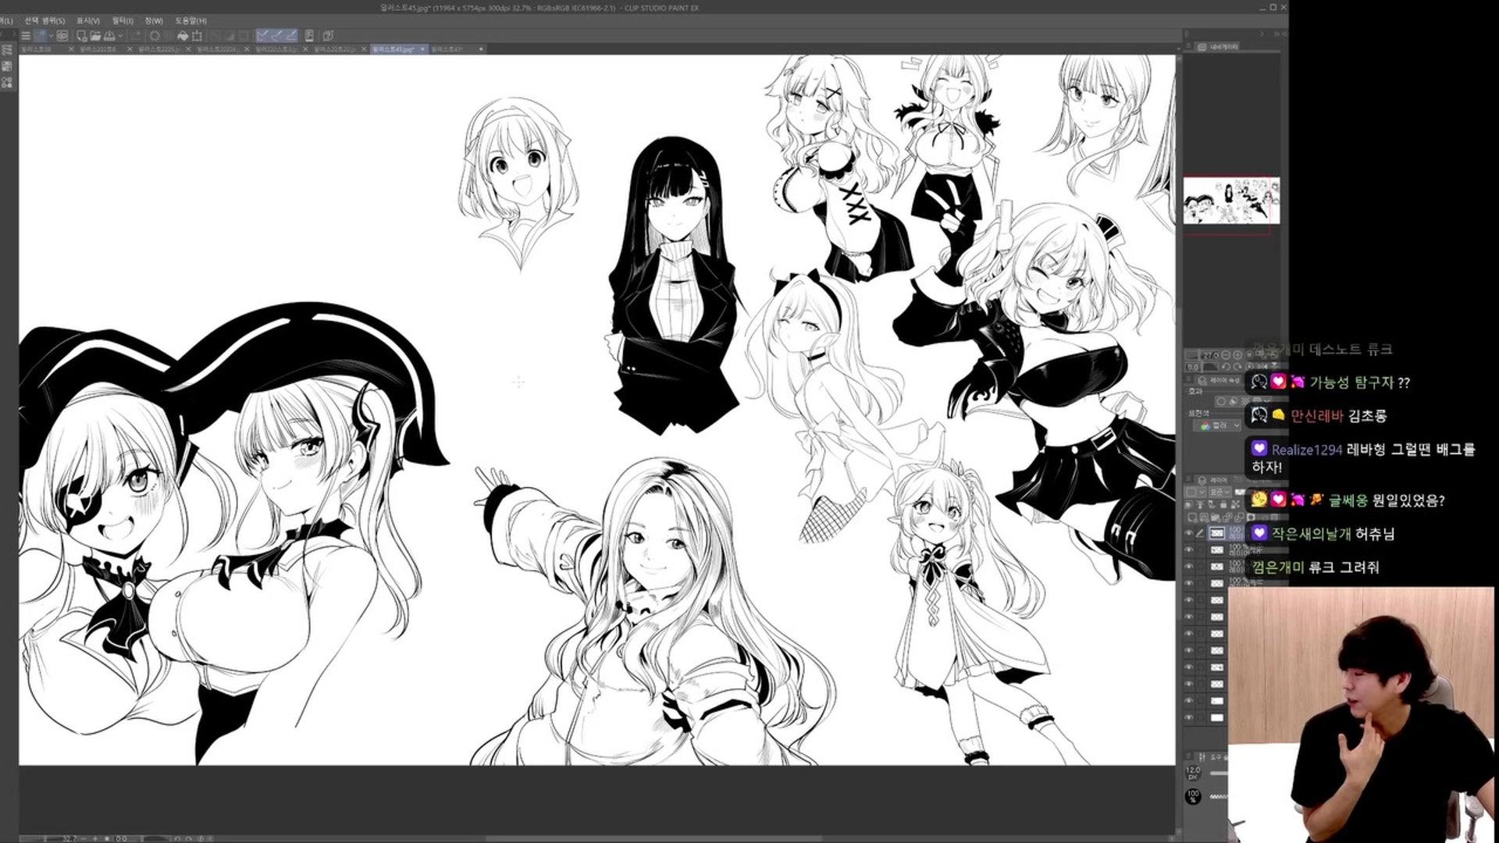Click rotate-left icon beside the 0.0 field

tap(1226, 366)
